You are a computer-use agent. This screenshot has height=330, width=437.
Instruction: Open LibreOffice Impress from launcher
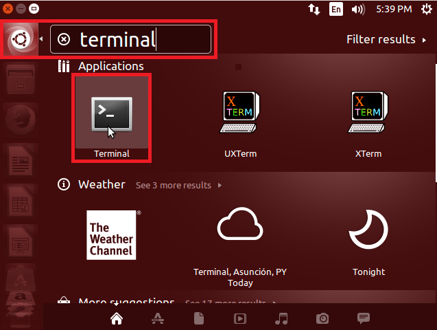pyautogui.click(x=21, y=241)
